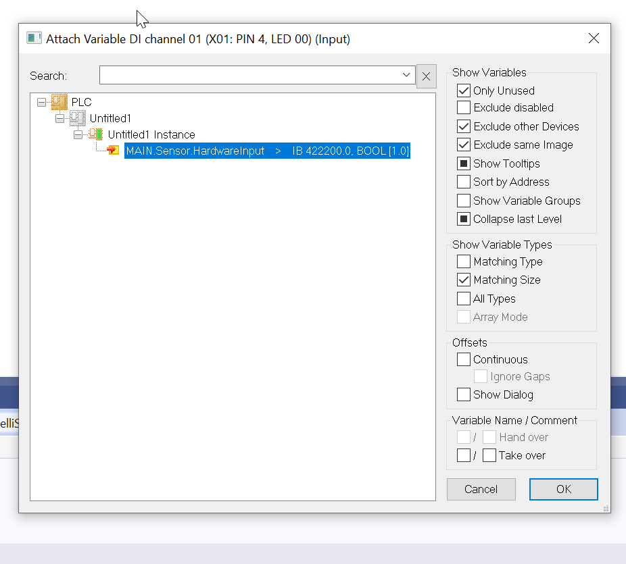This screenshot has width=626, height=564.
Task: Enable Exclude disabled checkbox
Action: click(464, 107)
